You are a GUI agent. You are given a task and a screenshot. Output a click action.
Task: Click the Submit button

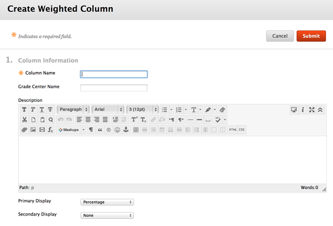click(x=311, y=36)
